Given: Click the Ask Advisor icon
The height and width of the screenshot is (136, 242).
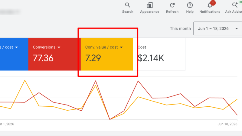Looking at the screenshot, I should (x=235, y=5).
